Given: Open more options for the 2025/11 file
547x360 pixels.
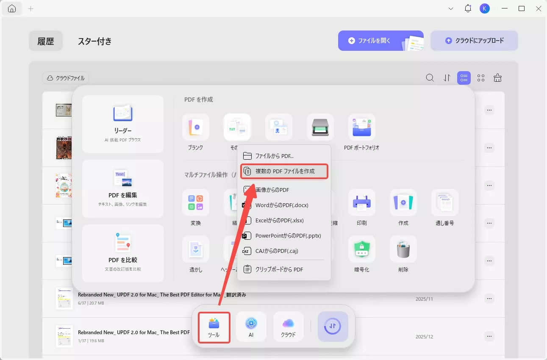Looking at the screenshot, I should [489, 299].
